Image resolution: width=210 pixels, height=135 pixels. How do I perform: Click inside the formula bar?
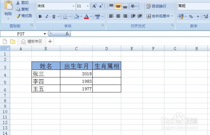[x=140, y=34]
